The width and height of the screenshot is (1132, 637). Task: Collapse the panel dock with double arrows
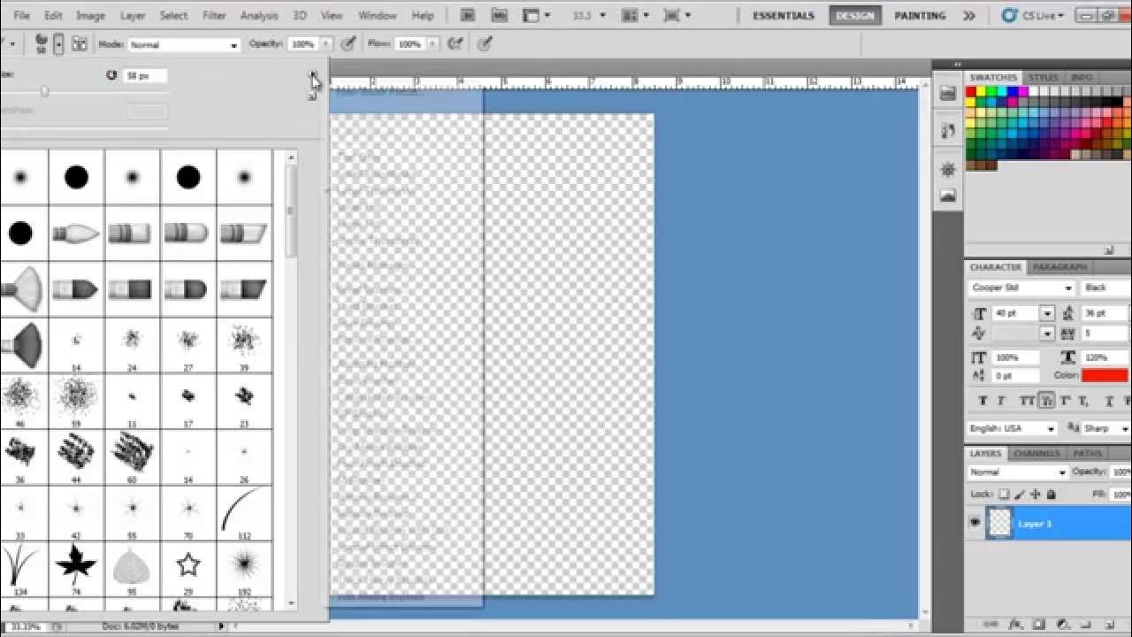[958, 64]
